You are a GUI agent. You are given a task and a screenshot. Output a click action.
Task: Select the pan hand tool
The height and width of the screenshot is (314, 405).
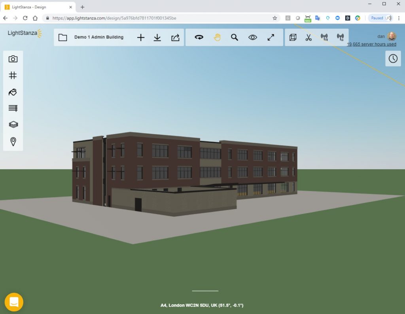pyautogui.click(x=217, y=38)
